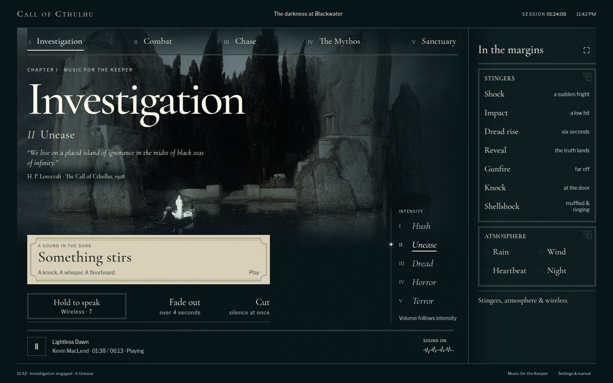613x383 pixels.
Task: Trigger the Shock stinger
Action: 537,94
